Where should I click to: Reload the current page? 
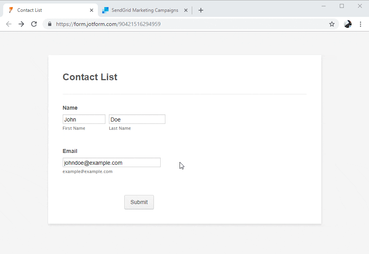pyautogui.click(x=34, y=24)
